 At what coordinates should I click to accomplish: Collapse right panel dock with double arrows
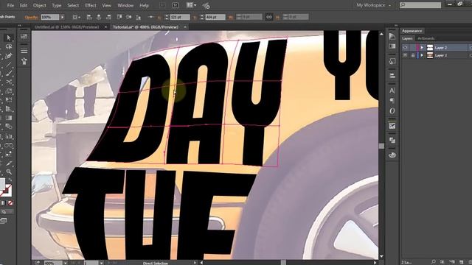pos(396,26)
